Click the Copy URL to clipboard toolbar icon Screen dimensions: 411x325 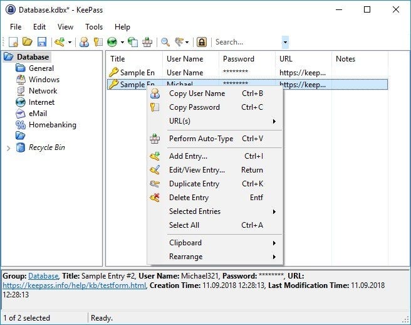point(133,42)
